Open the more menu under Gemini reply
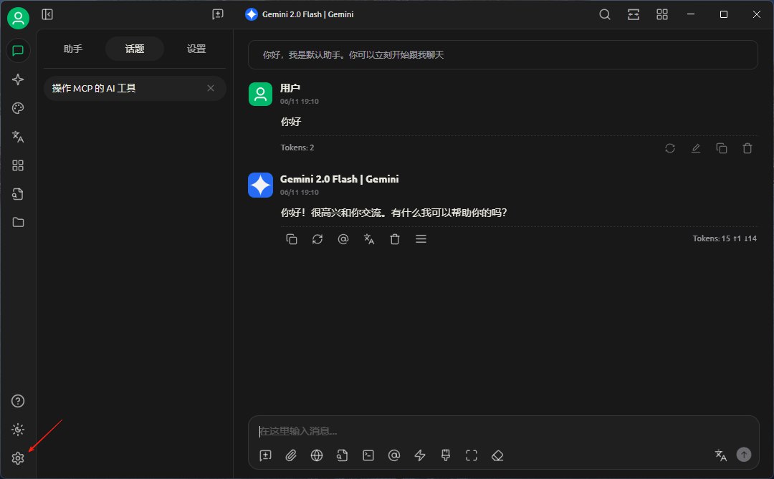 point(421,239)
